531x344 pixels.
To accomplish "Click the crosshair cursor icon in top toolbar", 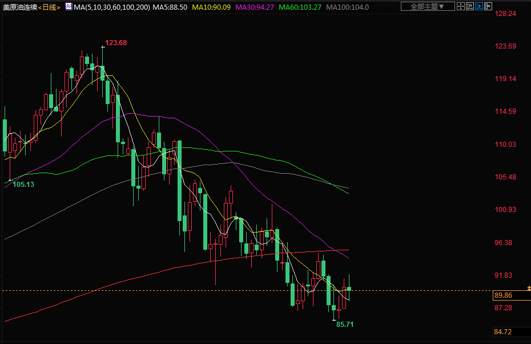I will (x=461, y=7).
